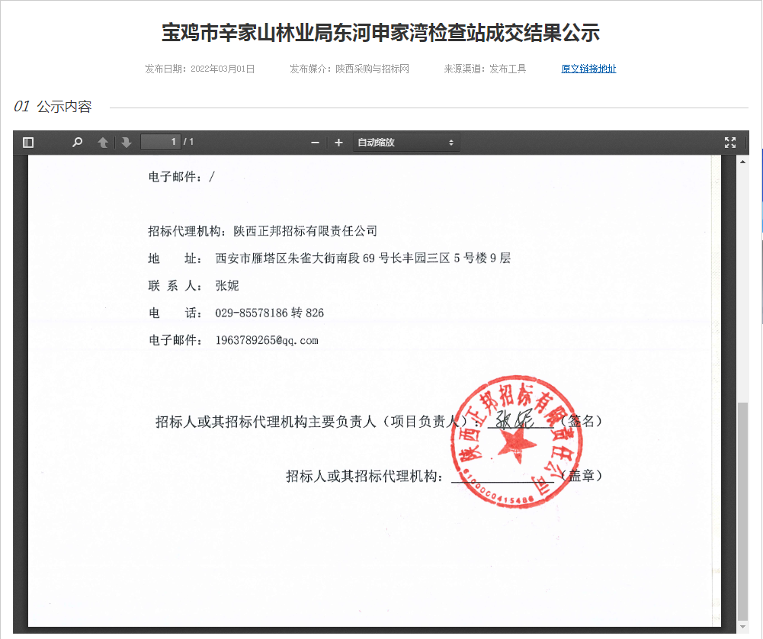The height and width of the screenshot is (639, 763).
Task: Go to the previous PDF page
Action: pyautogui.click(x=103, y=143)
